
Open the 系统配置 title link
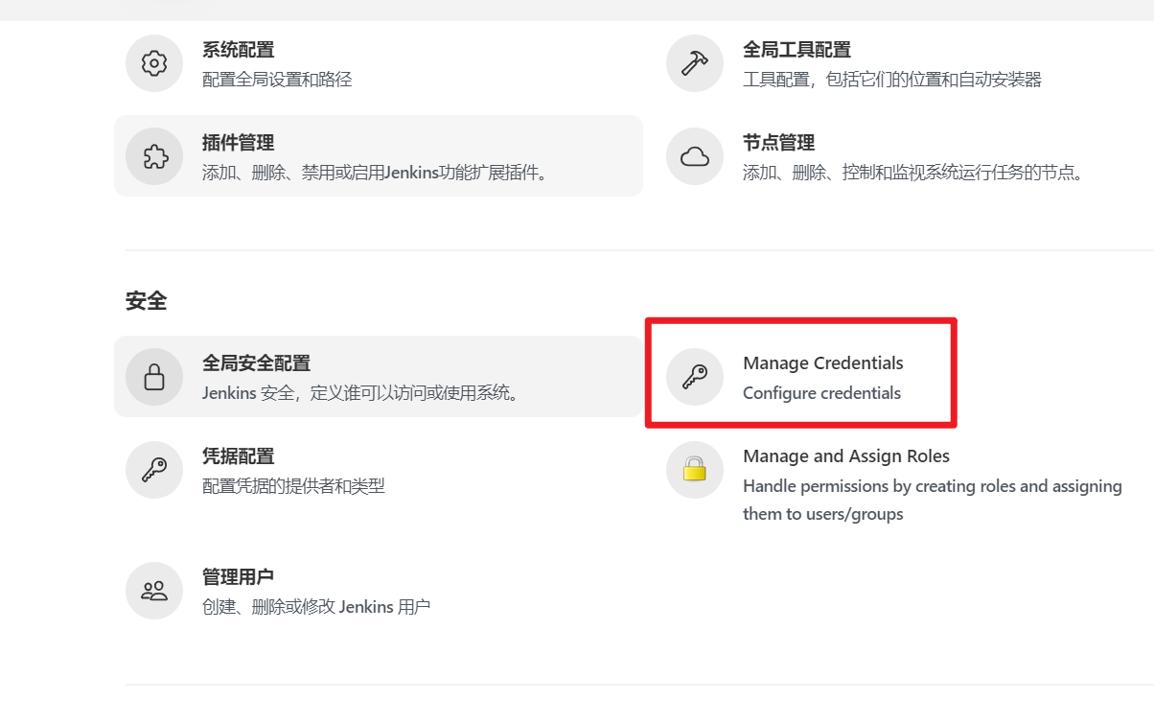pyautogui.click(x=238, y=50)
